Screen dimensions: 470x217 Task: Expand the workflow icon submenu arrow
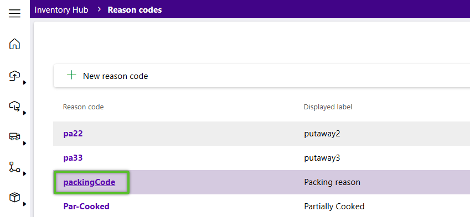[x=24, y=174]
